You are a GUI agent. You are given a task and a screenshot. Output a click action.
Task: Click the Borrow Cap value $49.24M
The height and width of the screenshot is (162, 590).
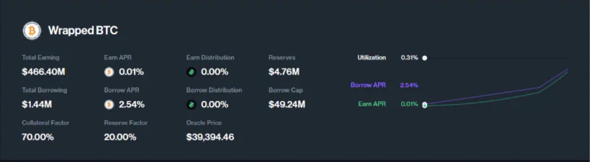point(287,105)
